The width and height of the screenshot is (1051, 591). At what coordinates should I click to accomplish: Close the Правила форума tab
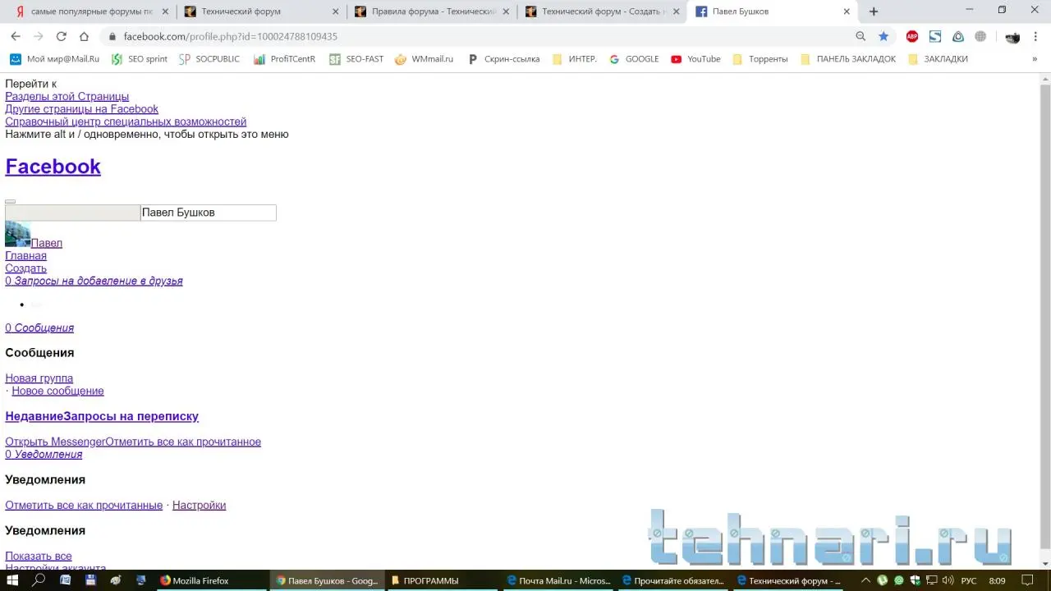click(x=505, y=11)
